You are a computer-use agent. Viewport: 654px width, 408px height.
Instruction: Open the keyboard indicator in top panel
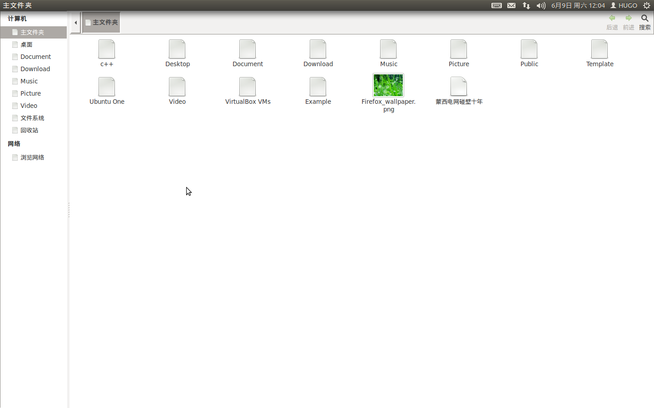[496, 5]
